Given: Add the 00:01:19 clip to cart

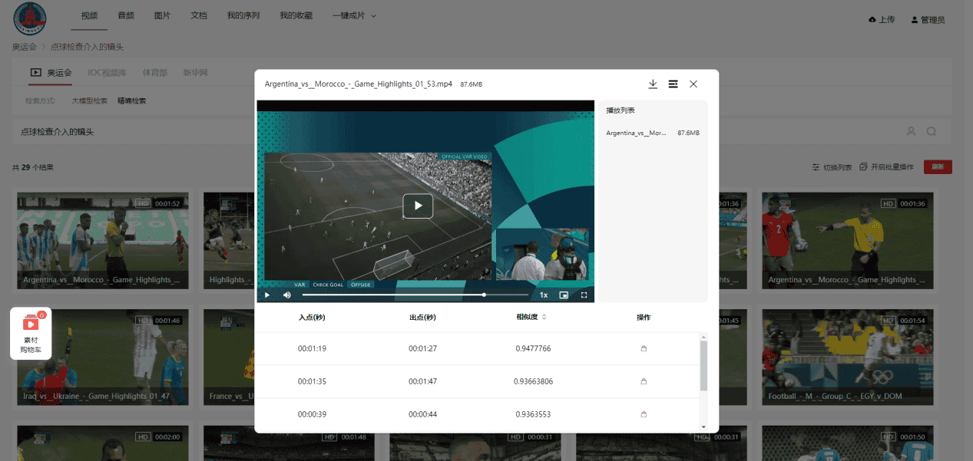Looking at the screenshot, I should pyautogui.click(x=644, y=349).
